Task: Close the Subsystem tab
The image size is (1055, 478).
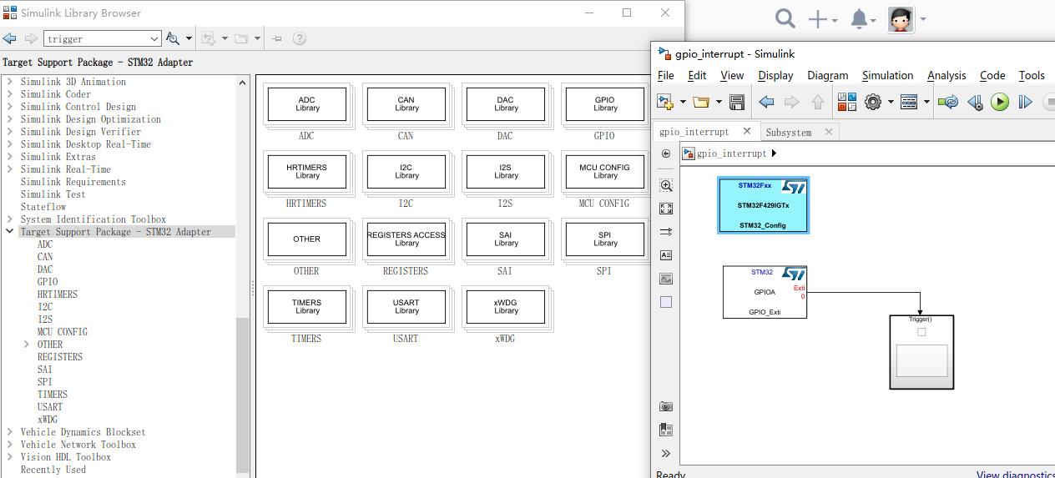Action: click(828, 132)
